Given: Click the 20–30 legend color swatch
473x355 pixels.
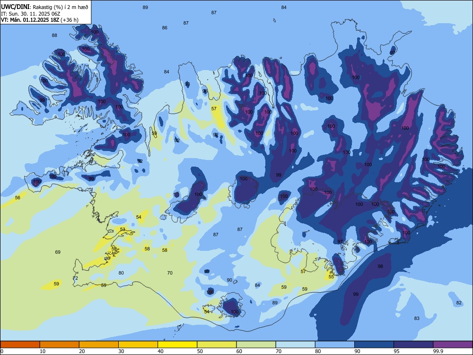Looking at the screenshot, I should click(99, 345).
